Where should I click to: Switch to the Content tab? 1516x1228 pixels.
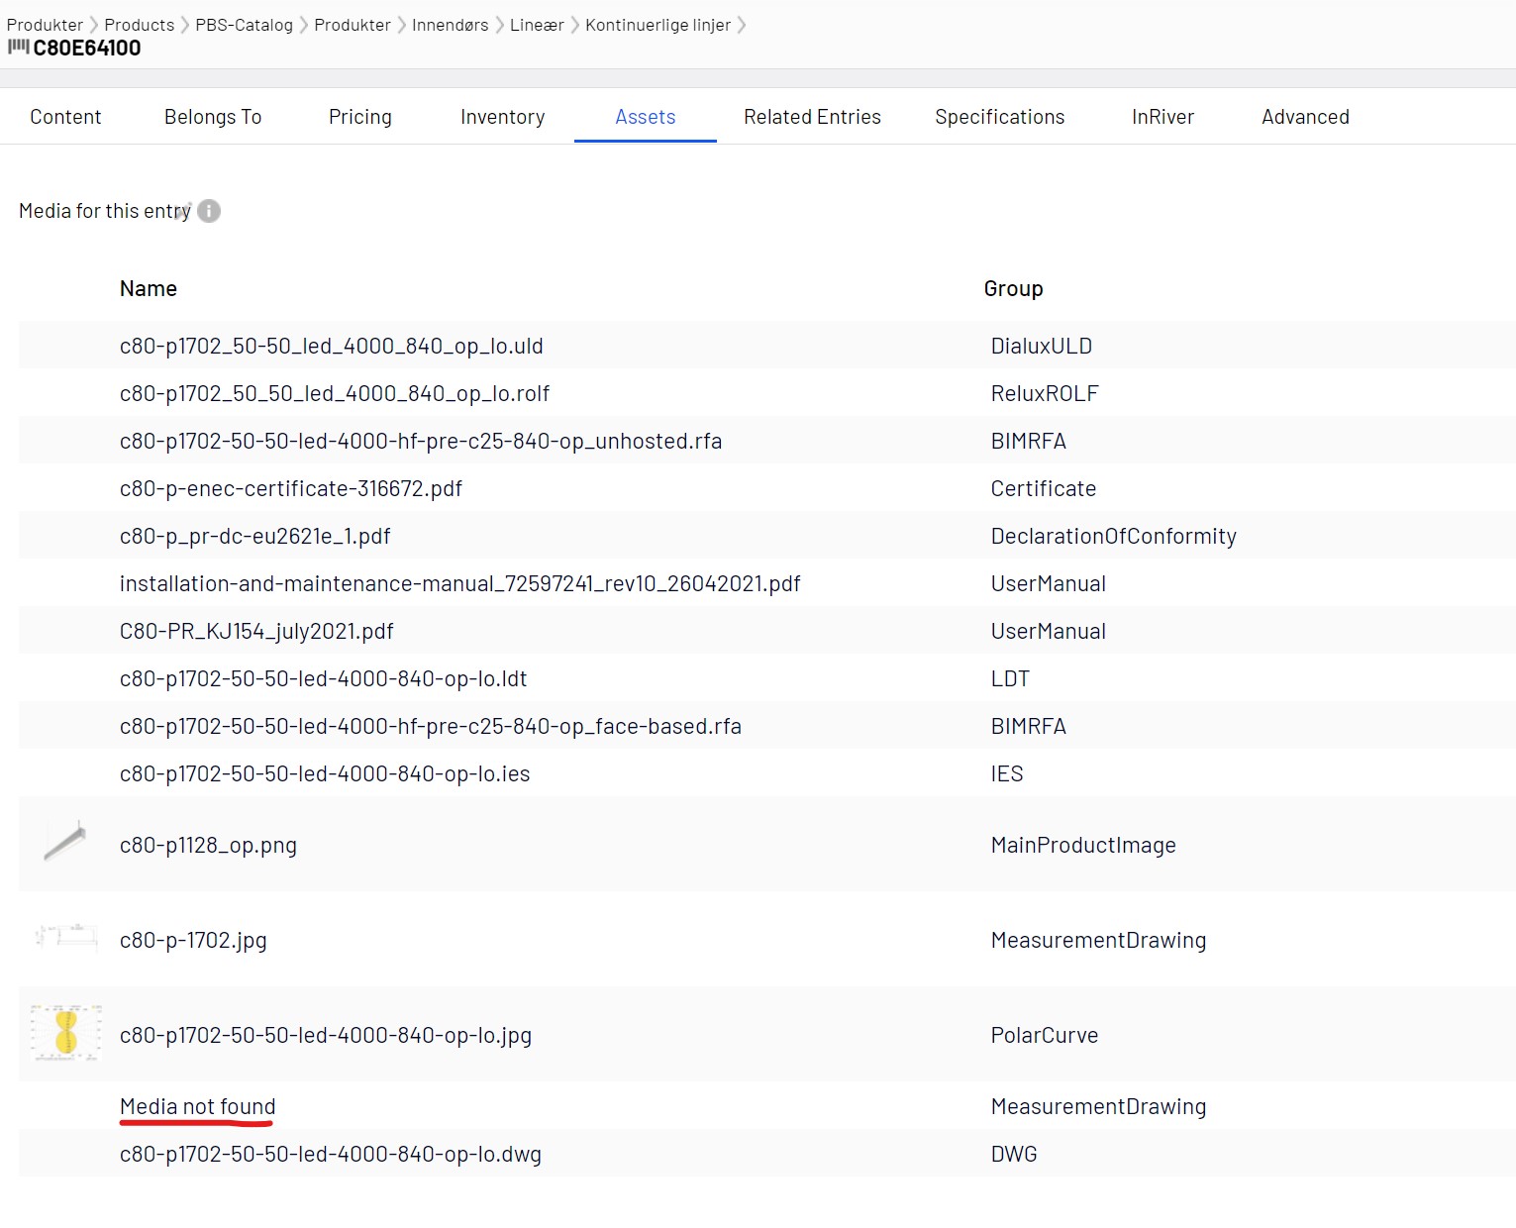pos(65,117)
